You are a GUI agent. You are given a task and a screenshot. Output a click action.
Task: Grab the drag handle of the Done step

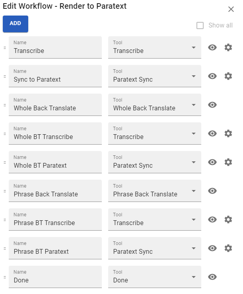pos(5,277)
